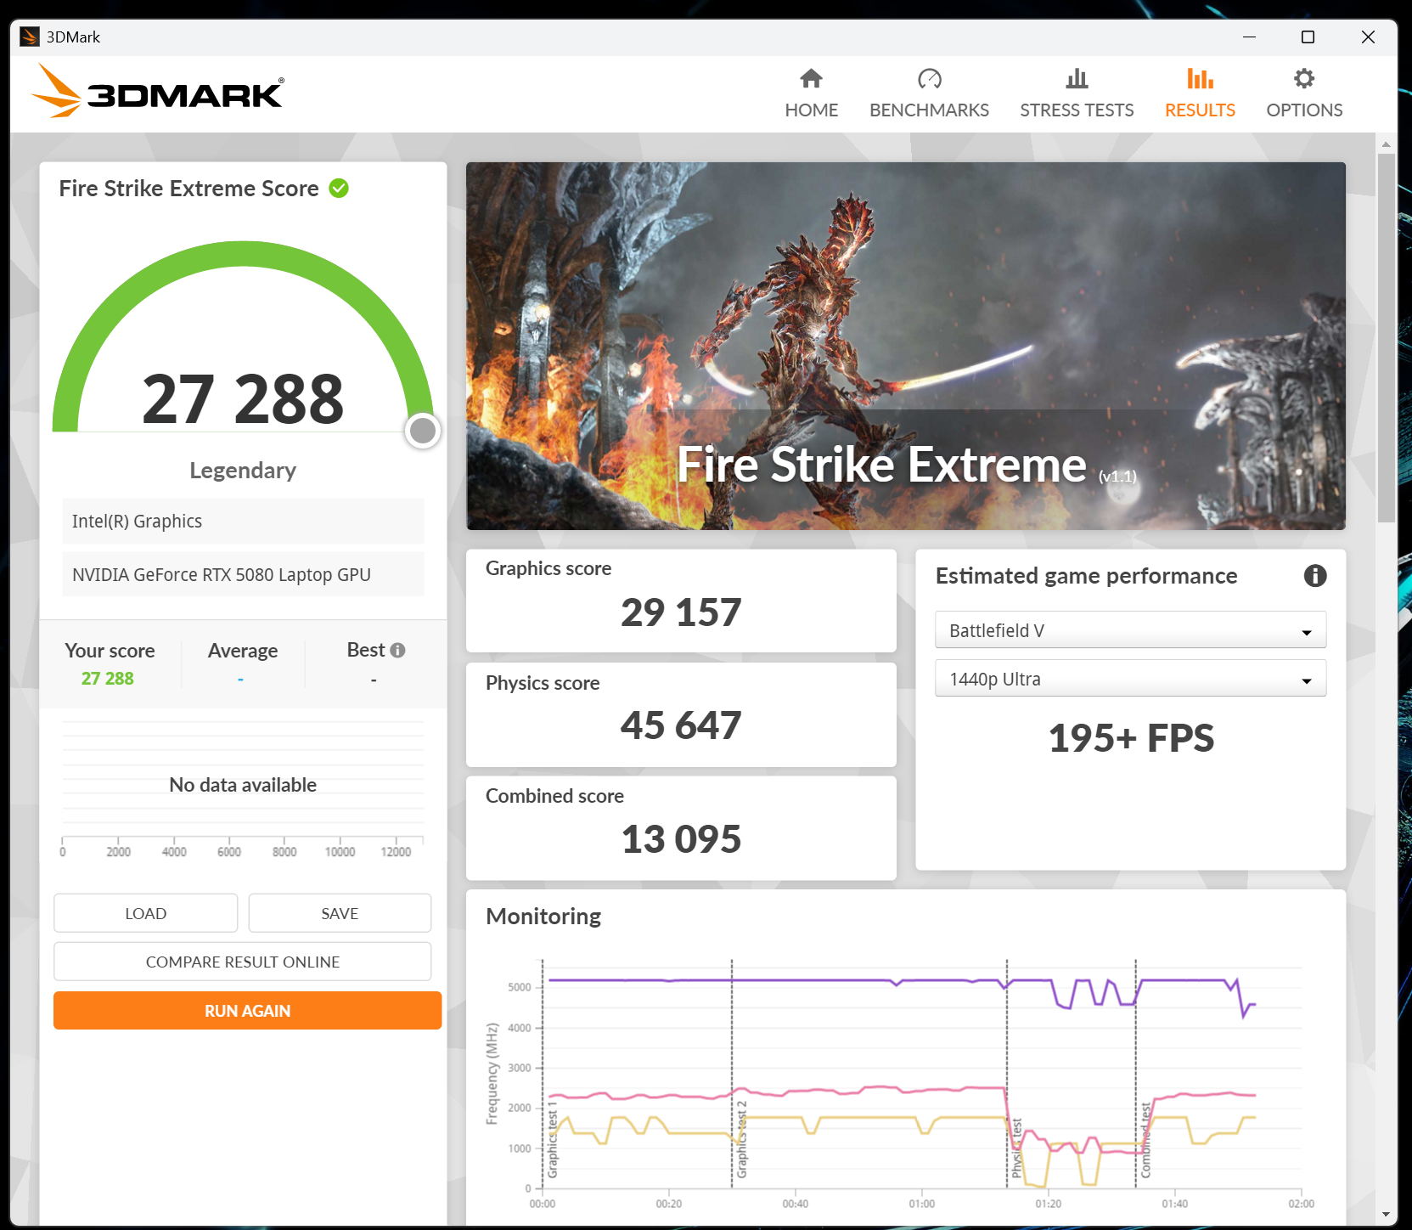Click the Physics test marker in chart
Image resolution: width=1412 pixels, height=1230 pixels.
1016,1148
